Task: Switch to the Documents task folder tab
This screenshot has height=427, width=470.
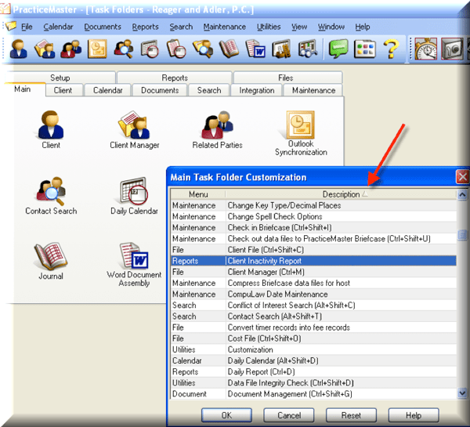Action: point(160,90)
